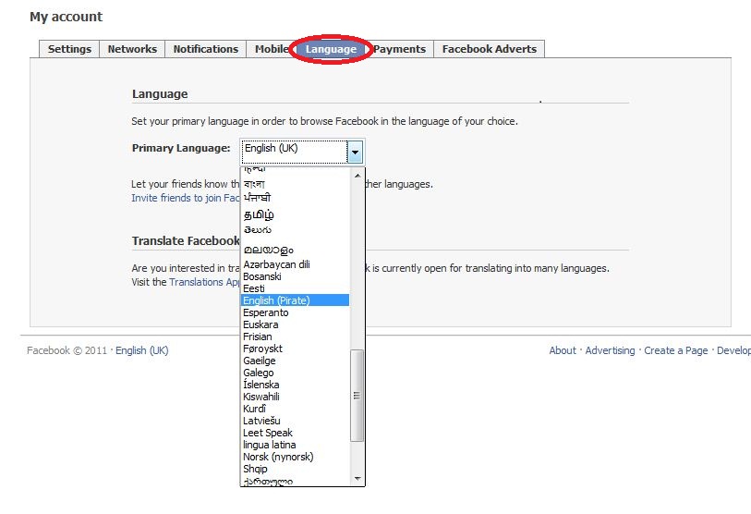
Task: Select Gaeilge language option
Action: point(295,361)
